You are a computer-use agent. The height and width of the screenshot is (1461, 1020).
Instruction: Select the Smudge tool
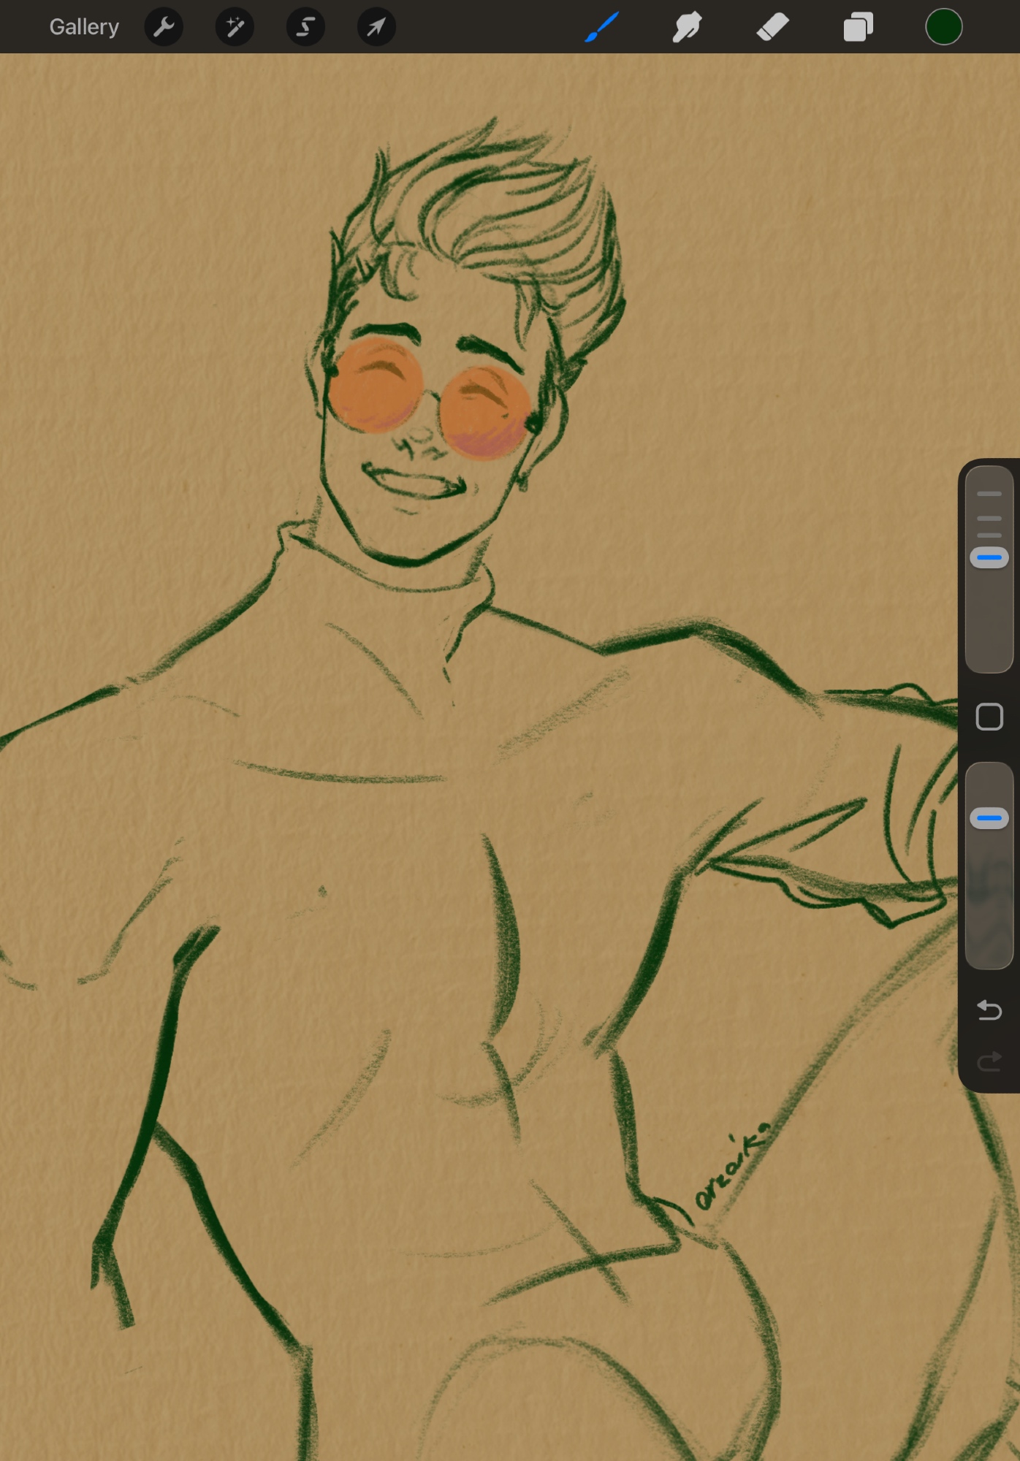point(687,27)
